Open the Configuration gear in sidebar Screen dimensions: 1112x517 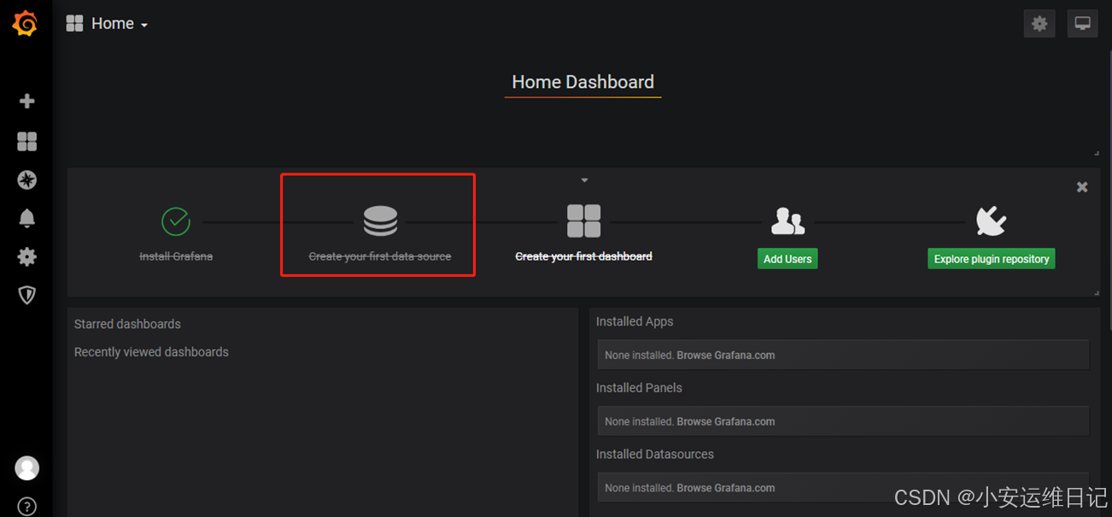coord(27,256)
